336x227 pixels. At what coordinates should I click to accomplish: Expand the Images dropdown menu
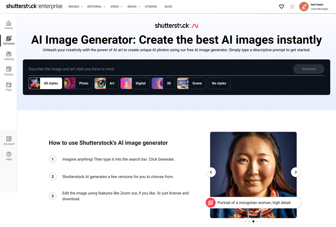pos(75,7)
